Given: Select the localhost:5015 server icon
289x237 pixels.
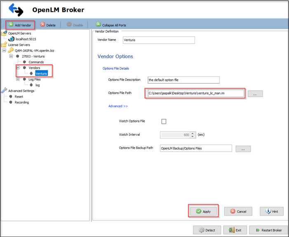Looking at the screenshot, I should click(12, 39).
